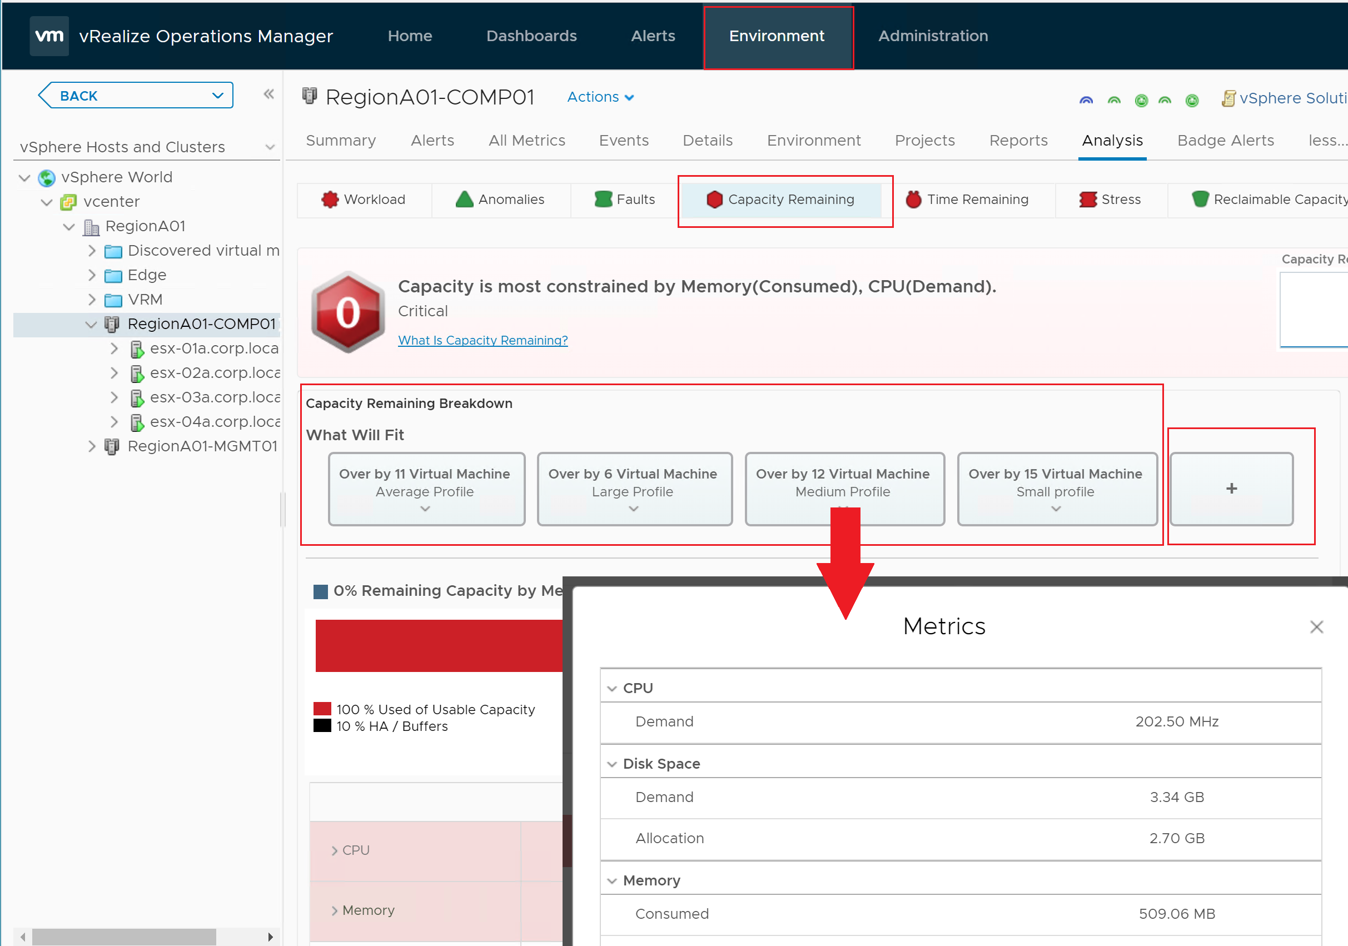Collapse the vSphere World tree node

[24, 177]
